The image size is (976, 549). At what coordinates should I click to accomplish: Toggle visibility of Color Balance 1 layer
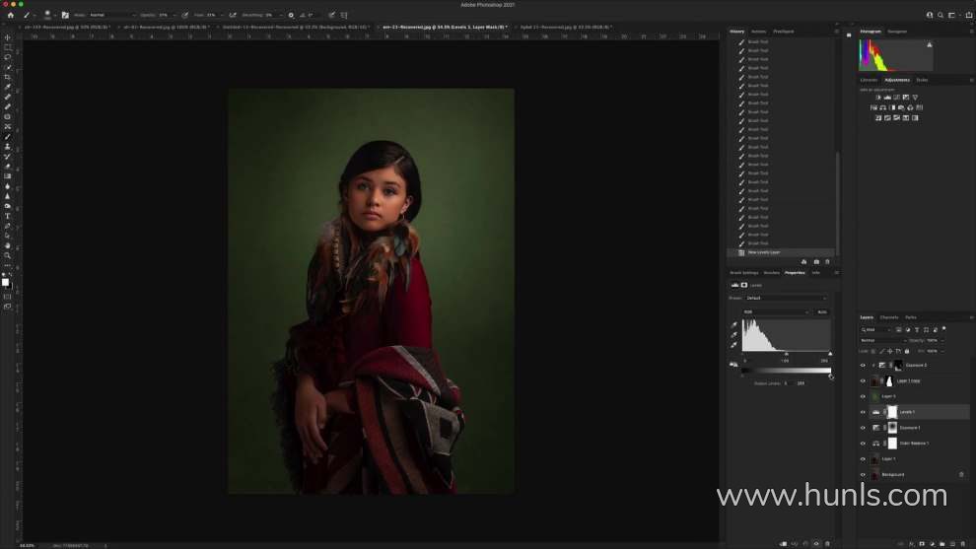(863, 444)
